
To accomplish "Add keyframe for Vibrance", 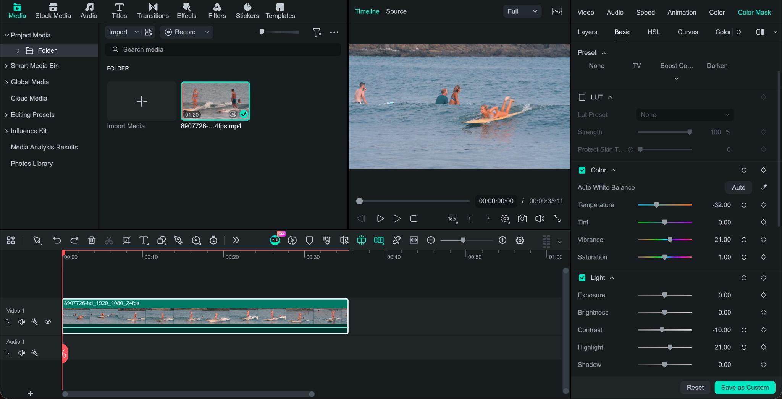I will click(763, 240).
